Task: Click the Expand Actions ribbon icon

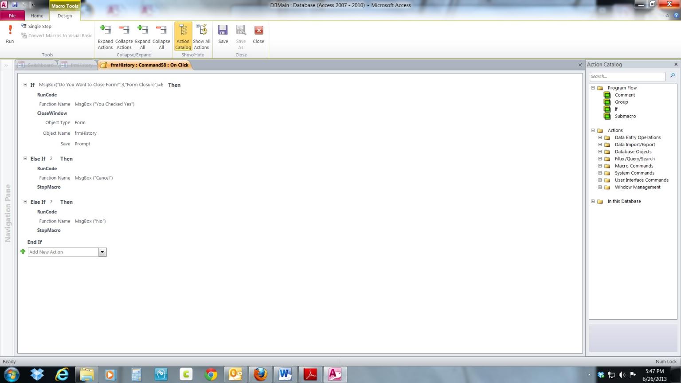Action: pos(105,37)
